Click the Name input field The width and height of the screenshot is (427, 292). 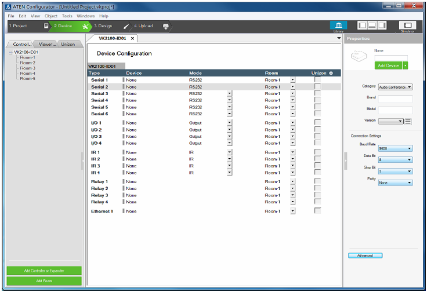[x=391, y=57]
